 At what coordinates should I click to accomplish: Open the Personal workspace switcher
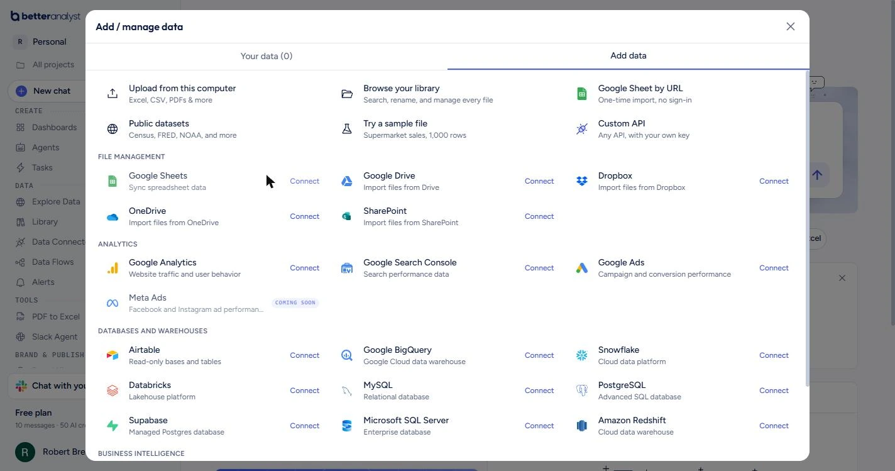click(49, 42)
